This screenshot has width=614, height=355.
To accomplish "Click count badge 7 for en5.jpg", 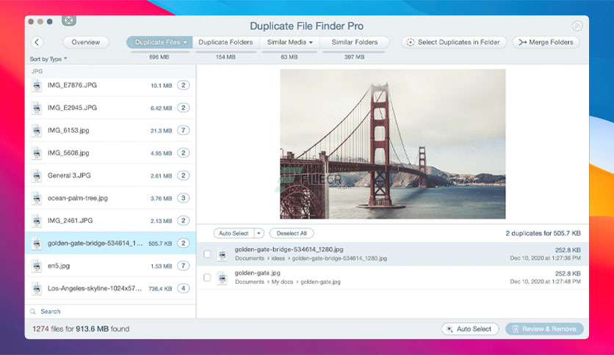I will click(x=184, y=266).
